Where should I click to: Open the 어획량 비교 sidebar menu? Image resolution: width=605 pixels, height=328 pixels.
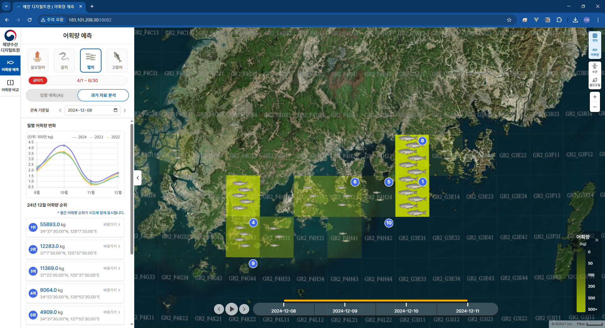pyautogui.click(x=10, y=85)
